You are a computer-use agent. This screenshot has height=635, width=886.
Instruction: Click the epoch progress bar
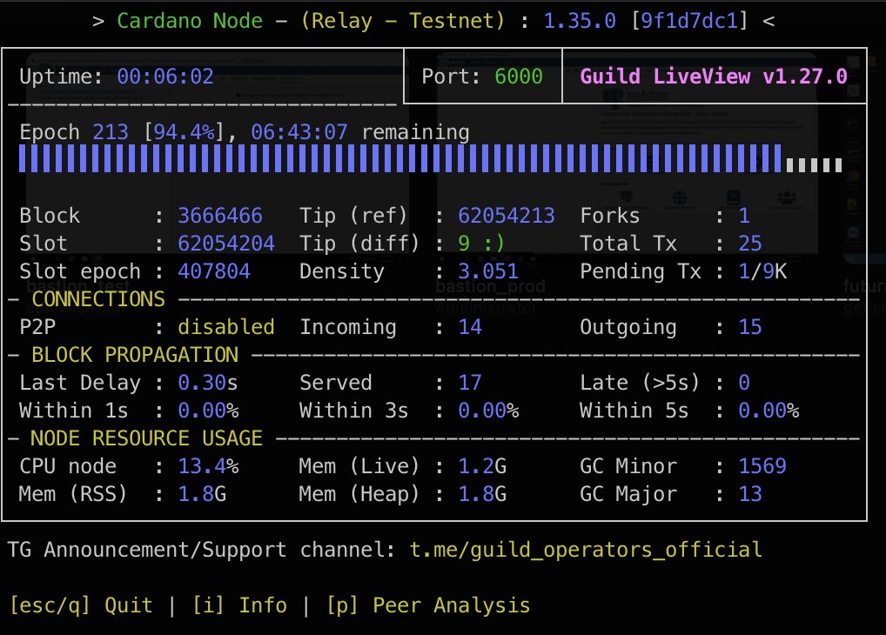431,158
